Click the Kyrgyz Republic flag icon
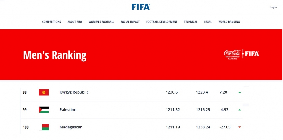Screen dimensions: 283x140 point(44,92)
